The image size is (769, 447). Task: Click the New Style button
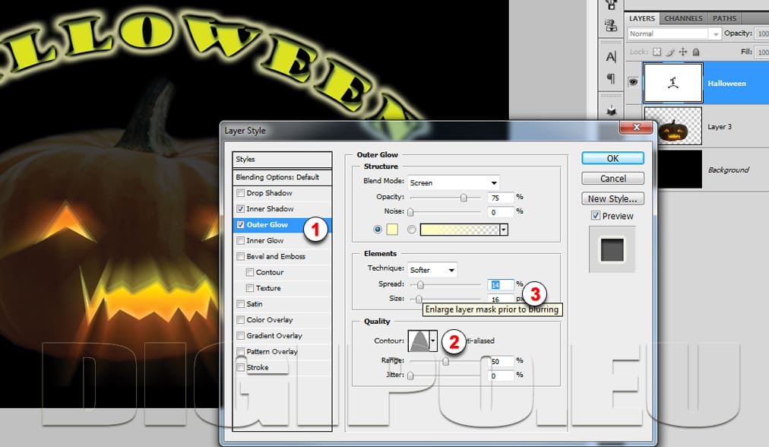tap(612, 198)
